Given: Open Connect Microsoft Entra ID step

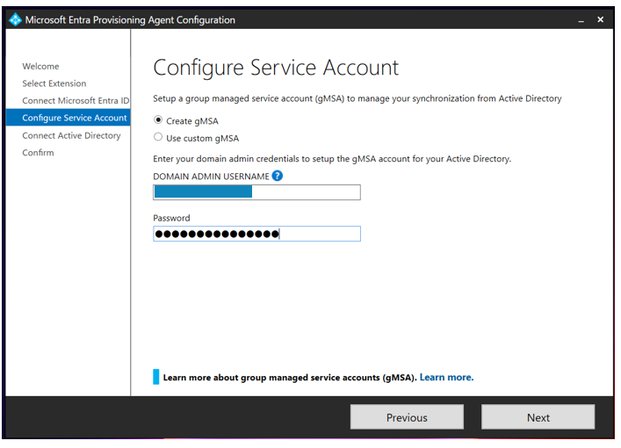Looking at the screenshot, I should 76,101.
